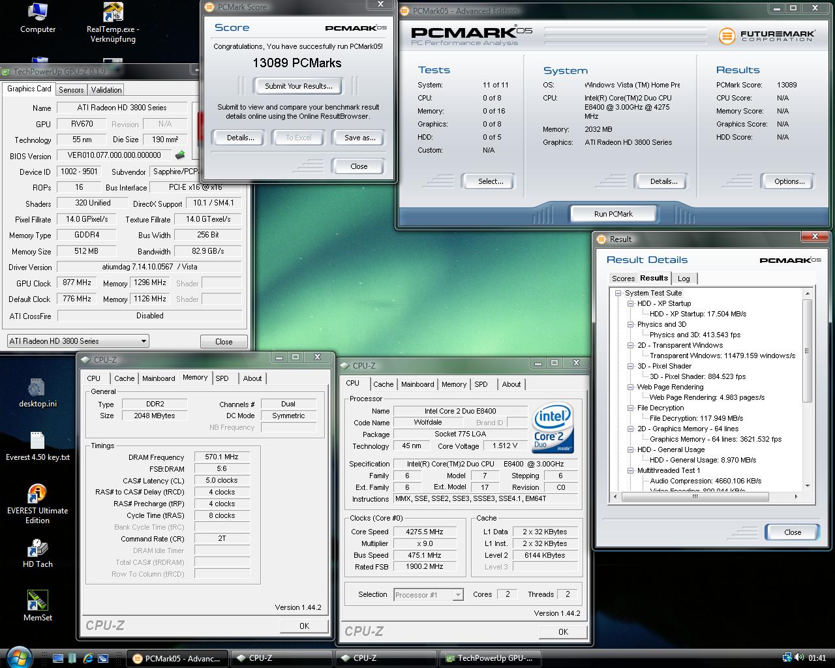Open the SPD tab in CPU-Z Memory window
835x668 pixels.
click(x=222, y=378)
